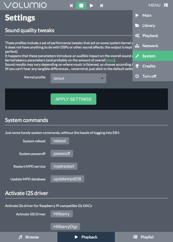Screen dimensions: 173x242
Task: Click the APPLY SETTINGS button
Action: (73, 99)
